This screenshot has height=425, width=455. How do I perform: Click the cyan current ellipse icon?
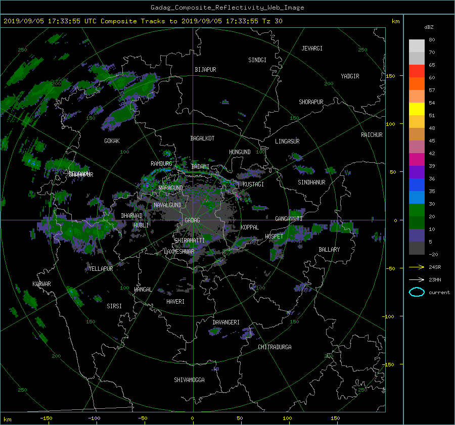point(417,292)
